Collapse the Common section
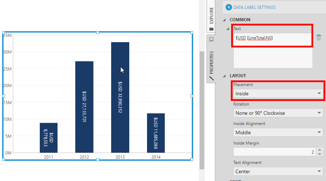This screenshot has width=326, height=181. click(224, 20)
